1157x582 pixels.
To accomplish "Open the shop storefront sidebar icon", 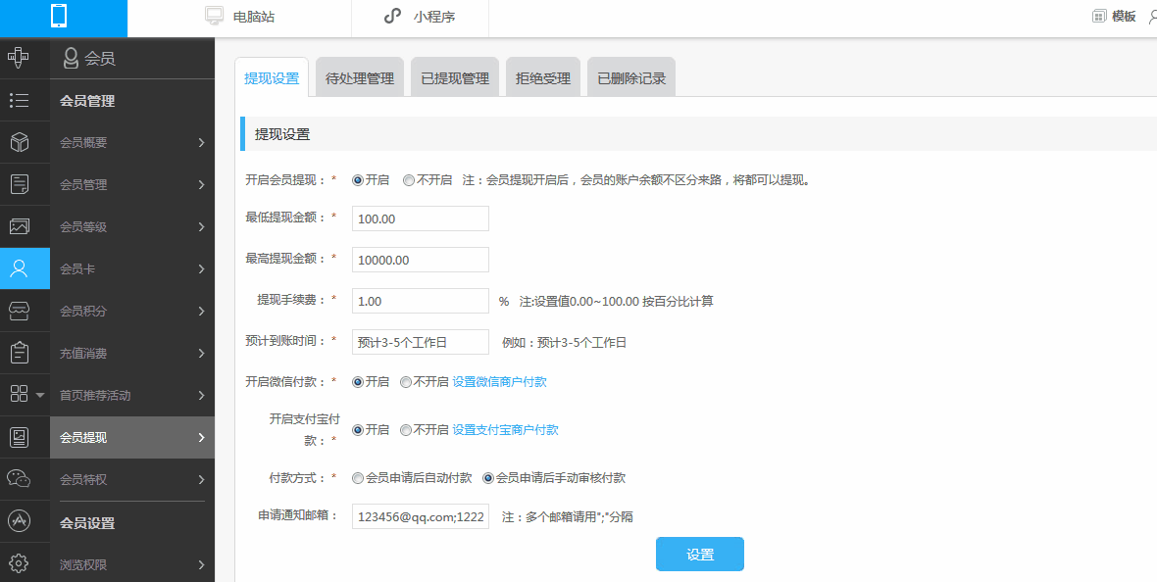I will pyautogui.click(x=19, y=311).
